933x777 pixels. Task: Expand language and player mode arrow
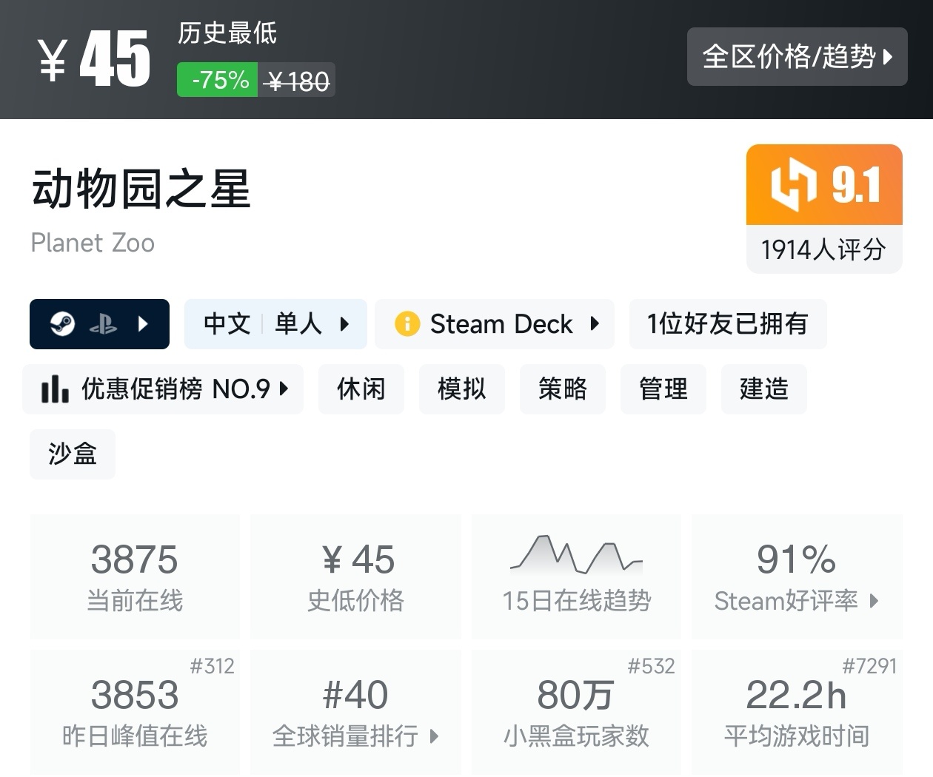click(x=344, y=323)
